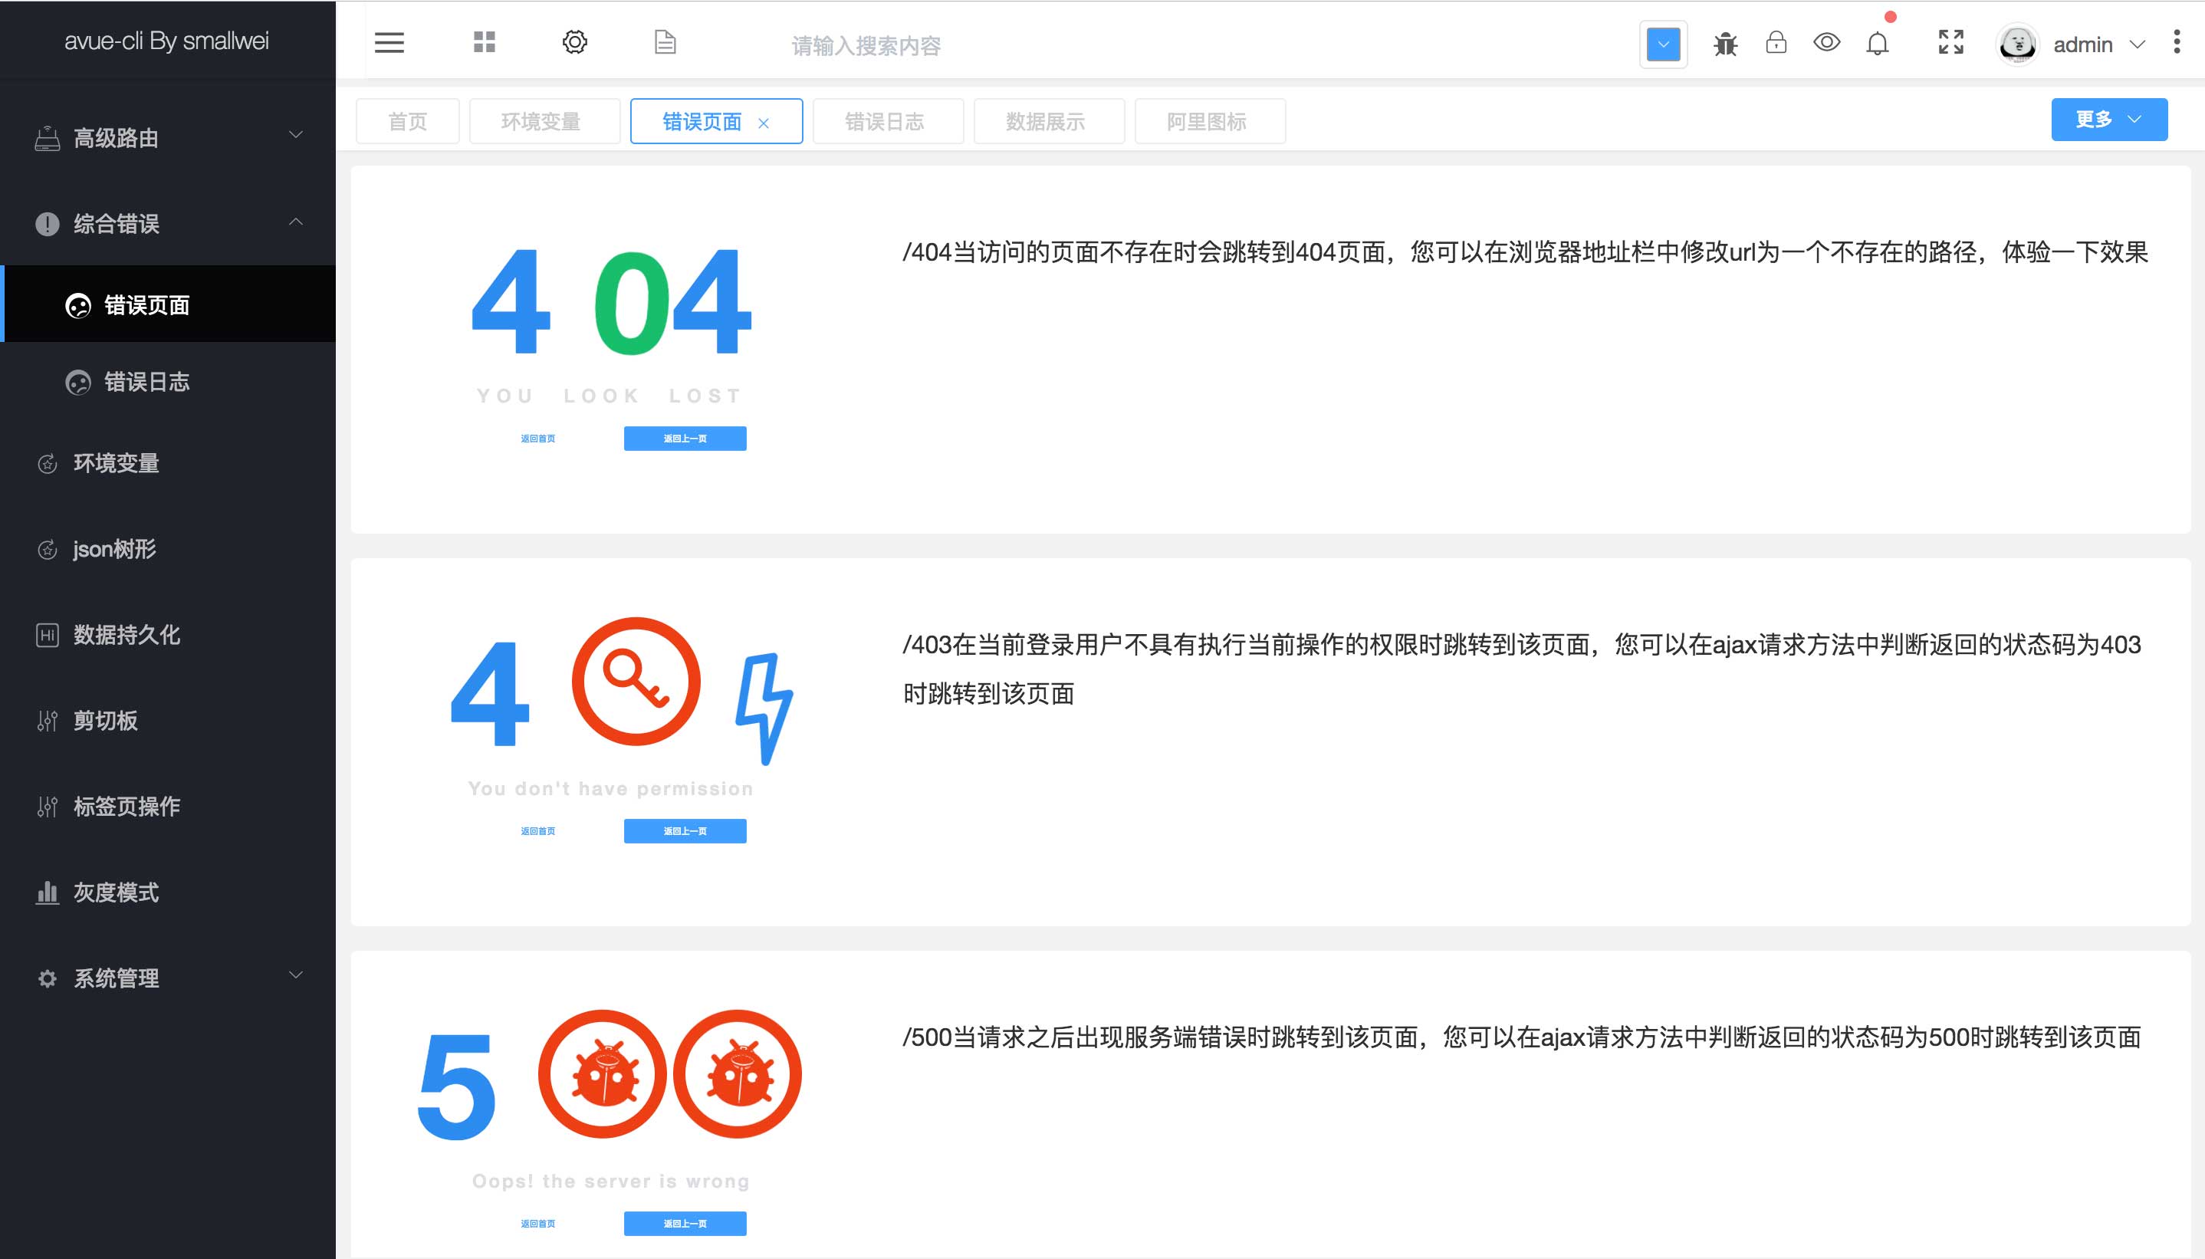Click the avue-cli By smallwei logo
Viewport: 2205px width, 1259px height.
click(167, 41)
